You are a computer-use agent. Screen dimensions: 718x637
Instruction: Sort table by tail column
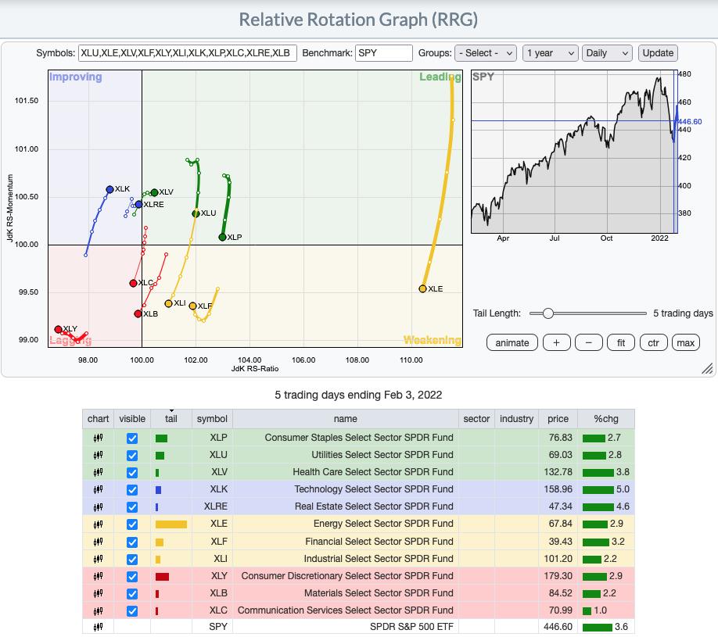point(171,419)
